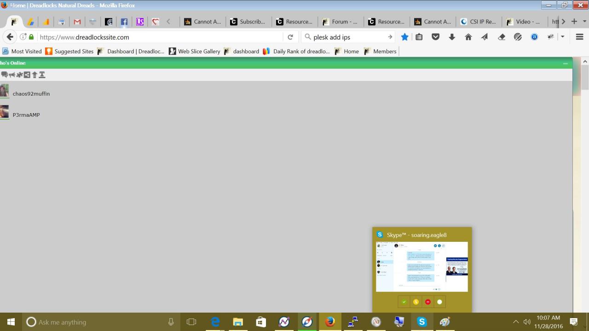Click the Skype window preview thumbnail
589x331 pixels.
tap(422, 267)
